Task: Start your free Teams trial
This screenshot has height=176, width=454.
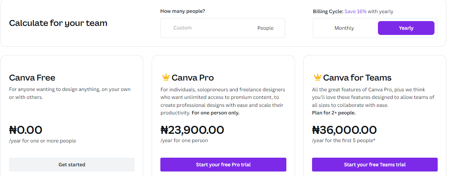Action: [375, 165]
